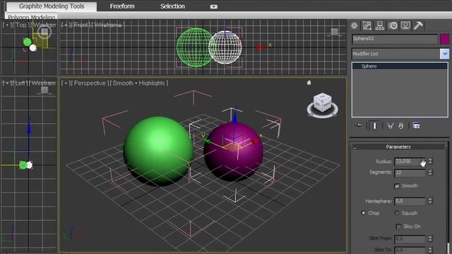This screenshot has height=254, width=452.
Task: Click the Slice From spinner arrows
Action: (430, 238)
